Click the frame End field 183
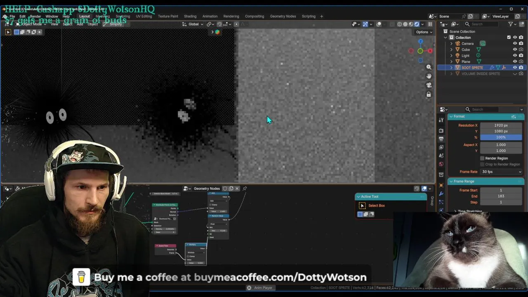The image size is (528, 297). coord(501,196)
